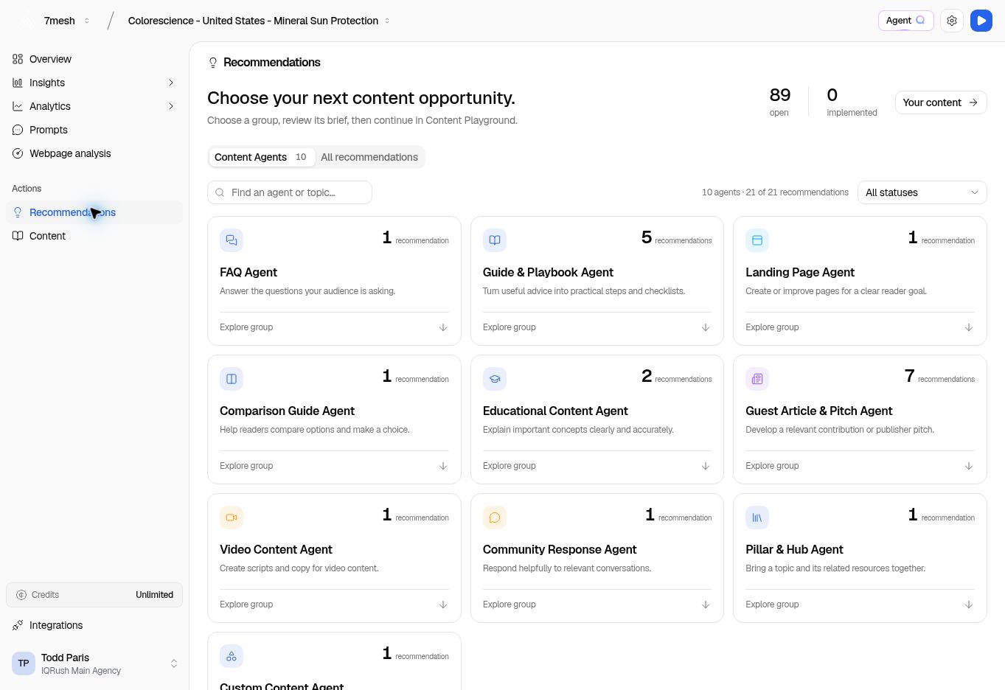Open settings via the gear icon
Viewport: 1005px width, 690px height.
coord(952,21)
